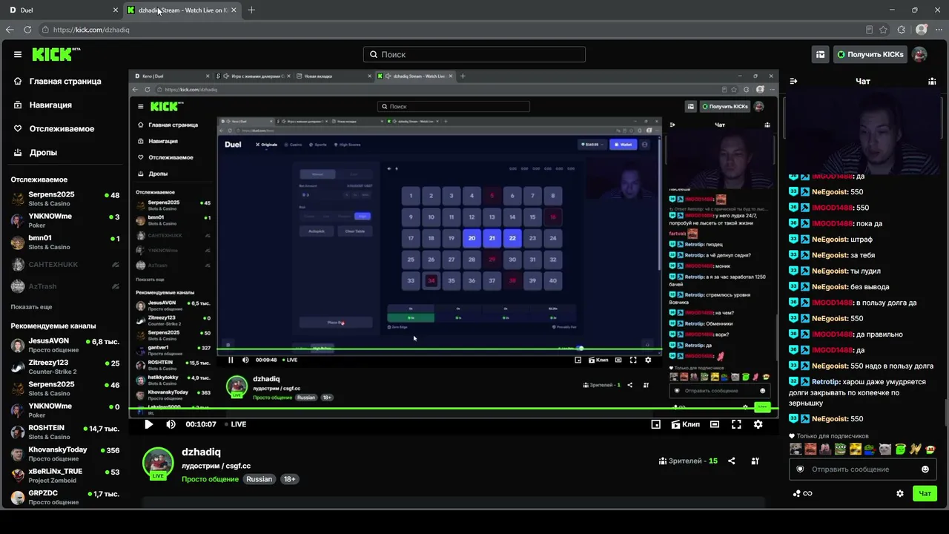The height and width of the screenshot is (534, 949).
Task: Open recommended channel xBeRLiNx_TRUE
Action: (65, 475)
